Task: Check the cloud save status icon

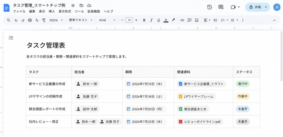Action: [x=89, y=6]
